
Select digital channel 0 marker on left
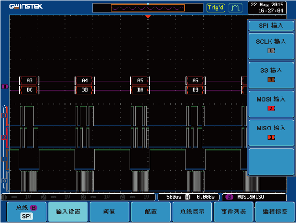click(5, 180)
